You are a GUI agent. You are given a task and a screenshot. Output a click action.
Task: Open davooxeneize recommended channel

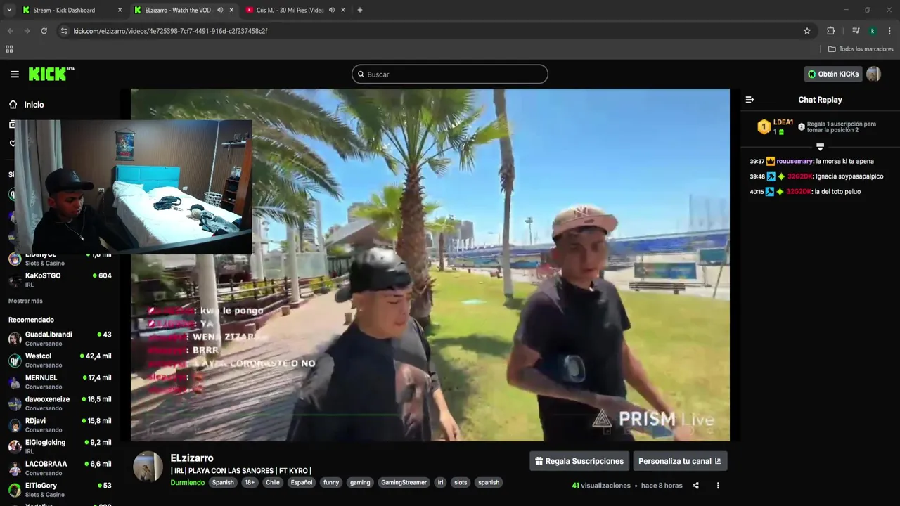tap(60, 403)
